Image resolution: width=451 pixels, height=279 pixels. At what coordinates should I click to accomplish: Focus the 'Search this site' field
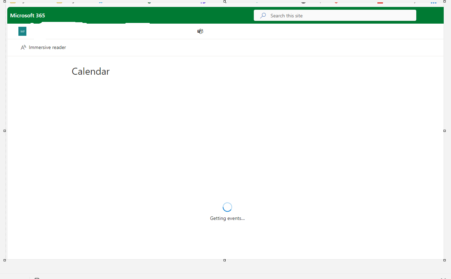pyautogui.click(x=335, y=15)
